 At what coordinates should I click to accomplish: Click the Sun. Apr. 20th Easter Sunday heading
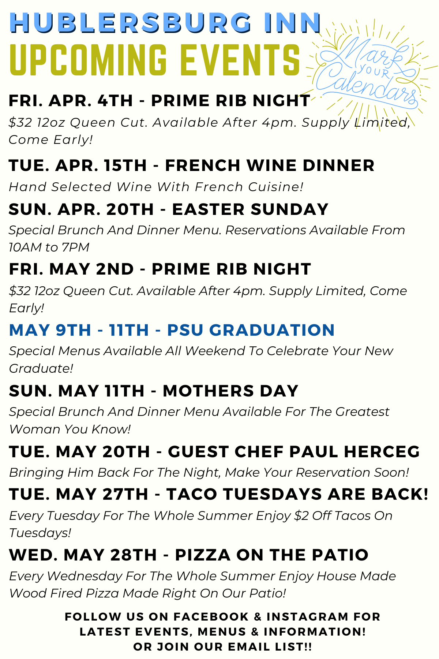(168, 209)
